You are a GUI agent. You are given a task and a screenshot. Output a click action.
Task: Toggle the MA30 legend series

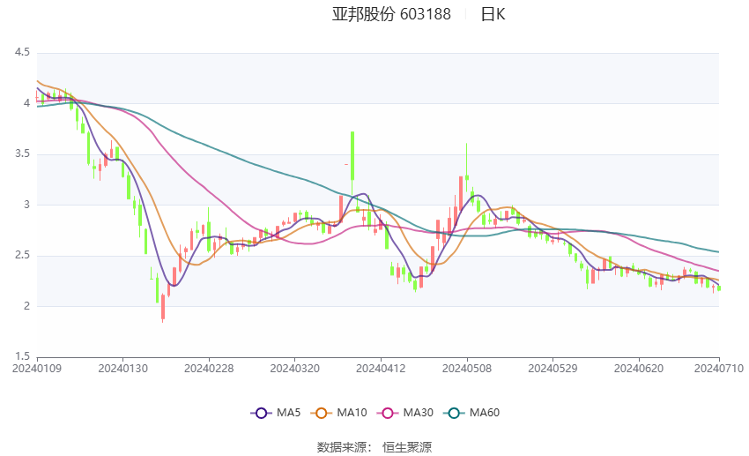(405, 413)
